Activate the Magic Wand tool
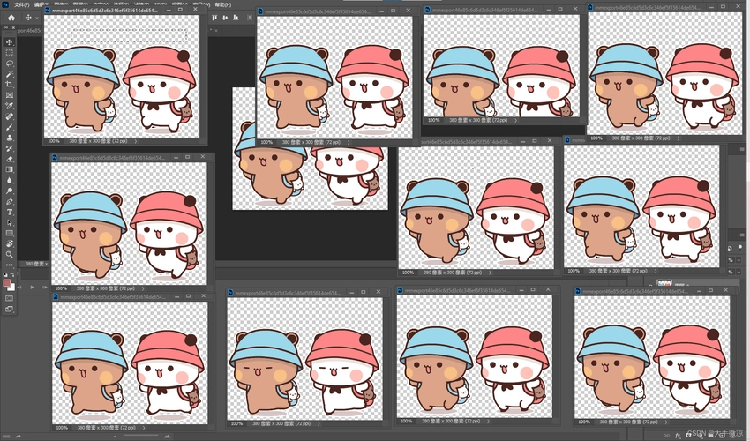The image size is (750, 441). (10, 74)
